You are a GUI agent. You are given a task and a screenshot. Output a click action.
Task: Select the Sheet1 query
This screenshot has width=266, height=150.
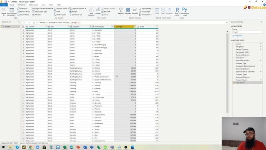[10, 27]
